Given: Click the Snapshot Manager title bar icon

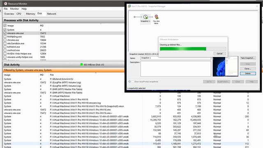Looking at the screenshot, I should tap(129, 6).
